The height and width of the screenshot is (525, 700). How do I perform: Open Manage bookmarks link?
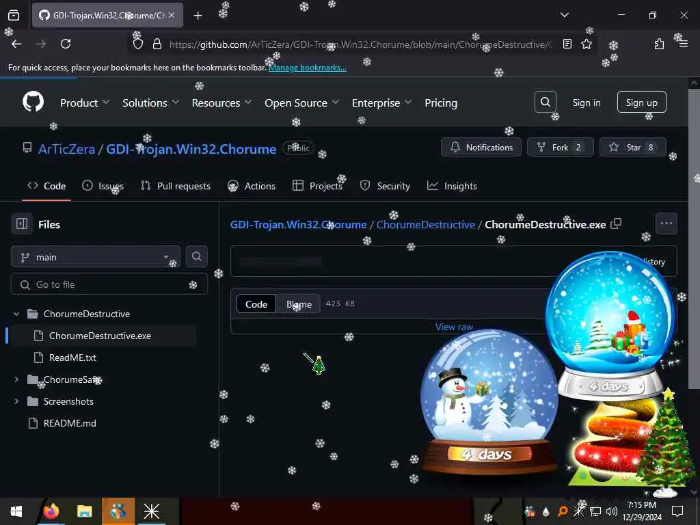click(x=307, y=68)
